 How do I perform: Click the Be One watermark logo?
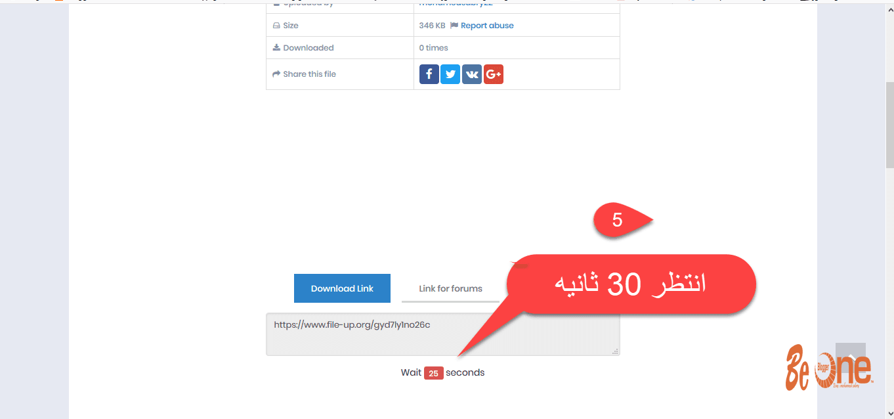click(x=829, y=366)
